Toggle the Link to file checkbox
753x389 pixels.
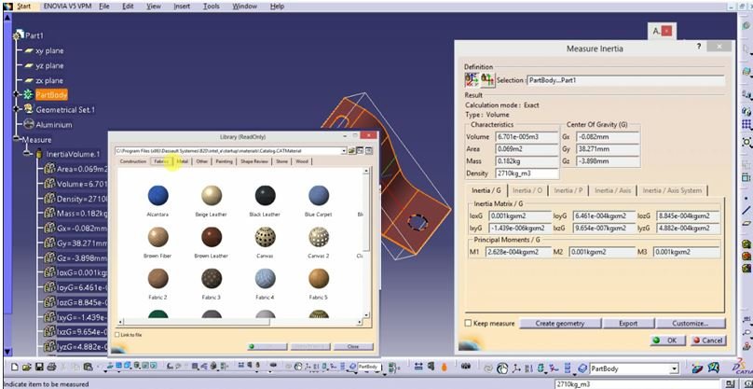[x=117, y=335]
